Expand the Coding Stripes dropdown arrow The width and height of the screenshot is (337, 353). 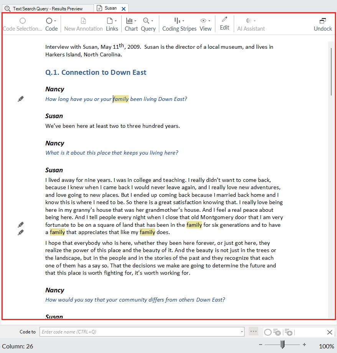[183, 21]
